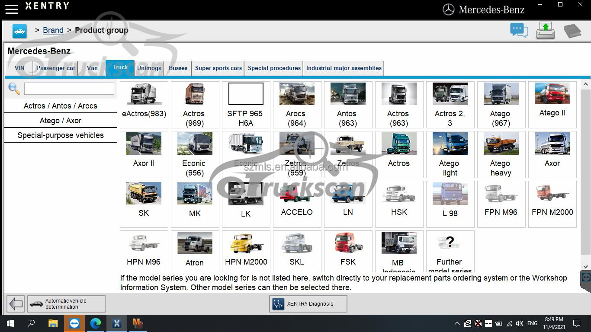Pick the SKL truck tile
Image resolution: width=591 pixels, height=332 pixels.
pos(297,251)
